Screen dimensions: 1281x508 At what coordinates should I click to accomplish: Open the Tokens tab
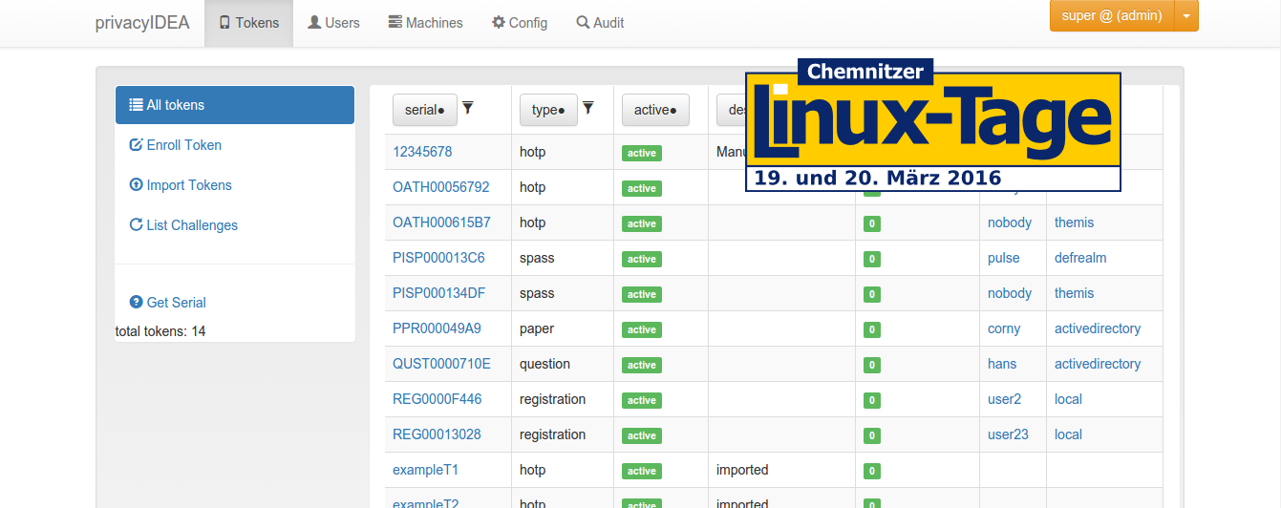pos(248,23)
